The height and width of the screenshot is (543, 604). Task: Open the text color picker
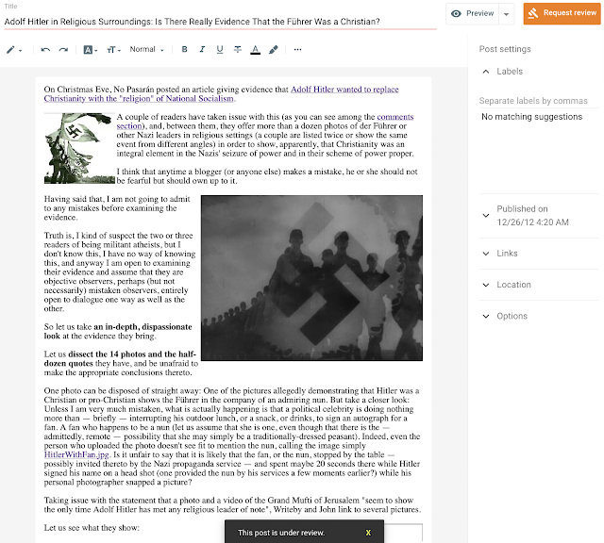[255, 50]
